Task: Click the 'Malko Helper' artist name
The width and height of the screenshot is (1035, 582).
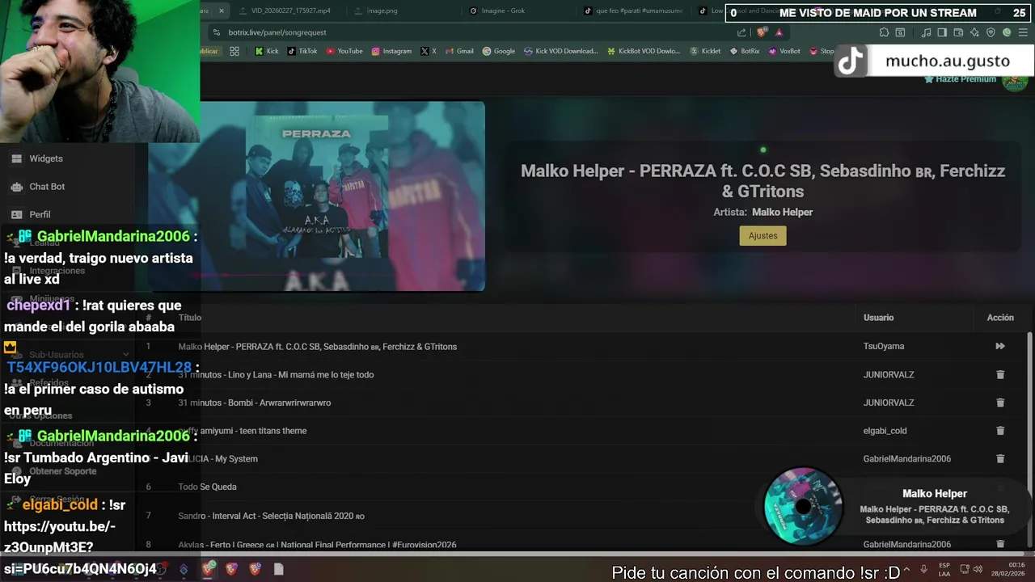Action: pos(782,212)
